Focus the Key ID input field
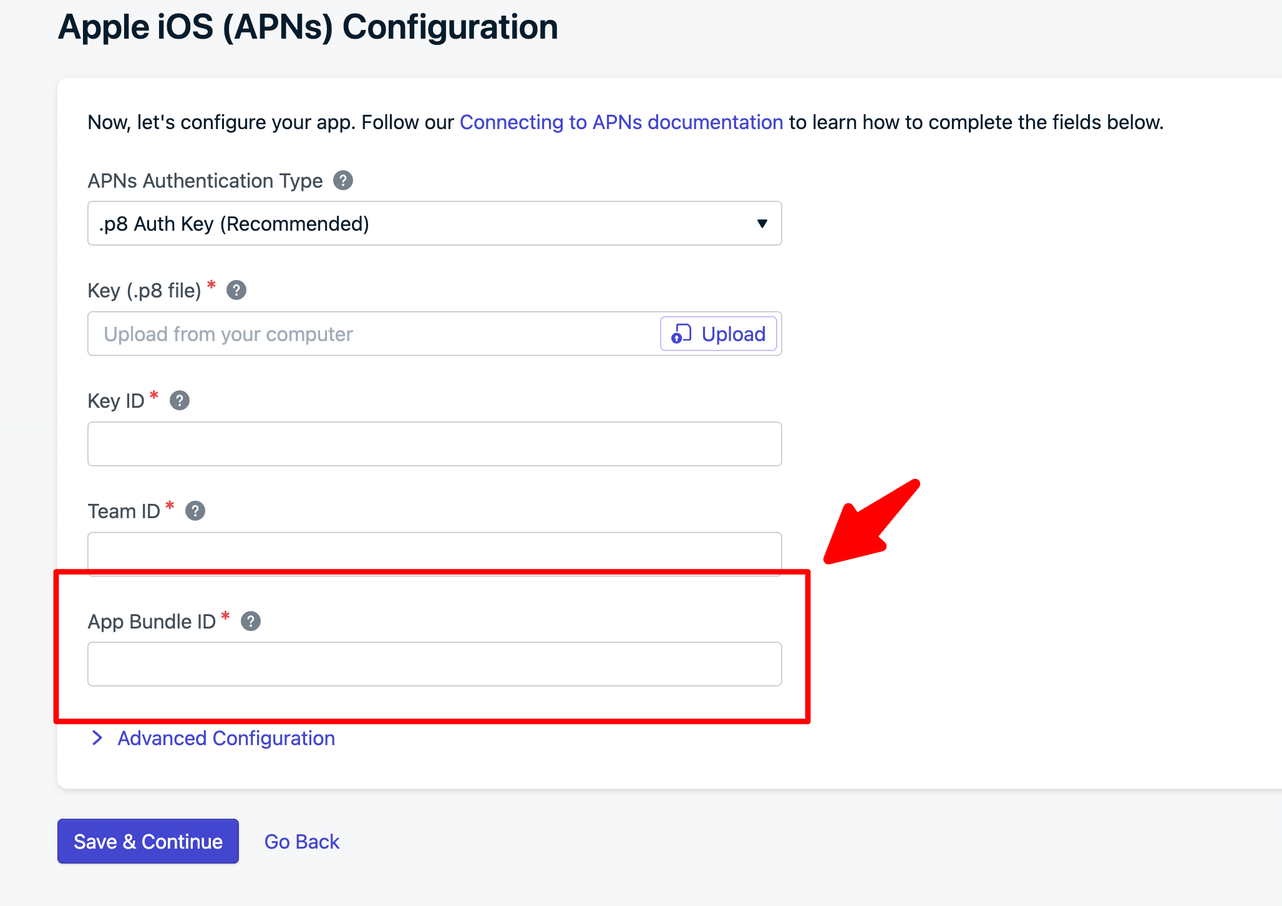Screen dimensions: 1282x906 [x=434, y=444]
